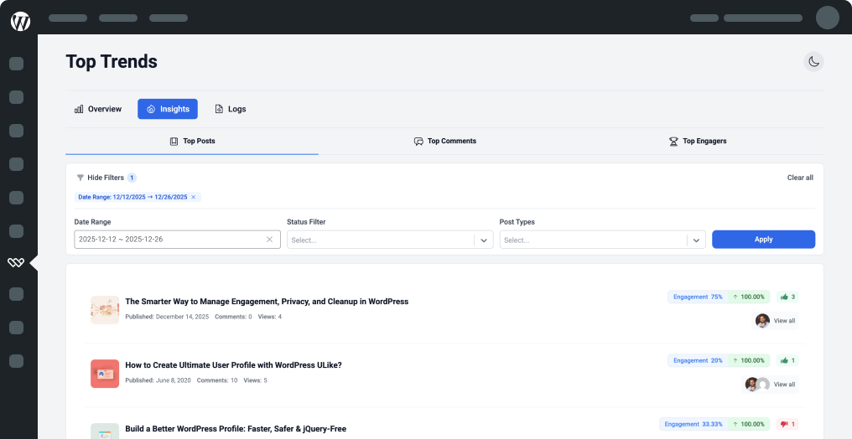Screen dimensions: 852x439
Task: Open the Top Engagers section
Action: [697, 141]
